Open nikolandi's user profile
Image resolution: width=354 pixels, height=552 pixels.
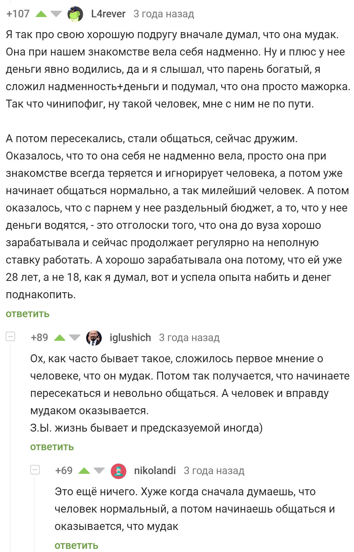155,471
